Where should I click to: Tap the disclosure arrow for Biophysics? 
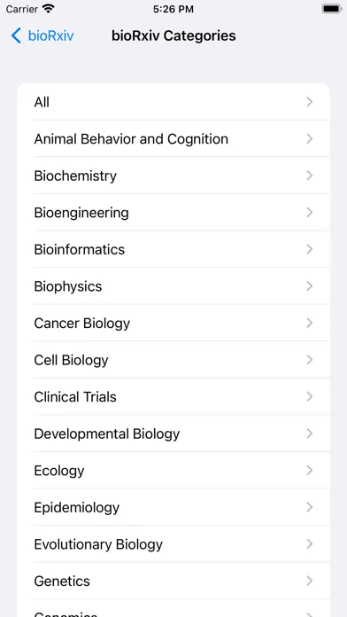(x=310, y=286)
